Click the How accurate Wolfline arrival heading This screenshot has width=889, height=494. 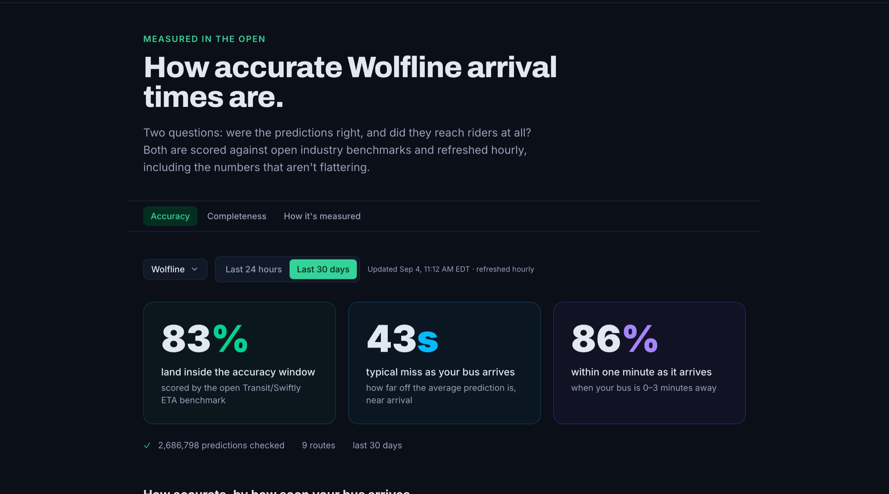pos(350,82)
